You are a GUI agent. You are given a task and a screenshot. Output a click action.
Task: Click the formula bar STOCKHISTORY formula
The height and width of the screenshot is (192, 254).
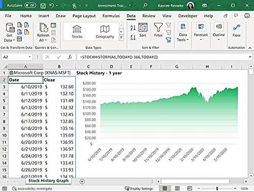tap(119, 57)
